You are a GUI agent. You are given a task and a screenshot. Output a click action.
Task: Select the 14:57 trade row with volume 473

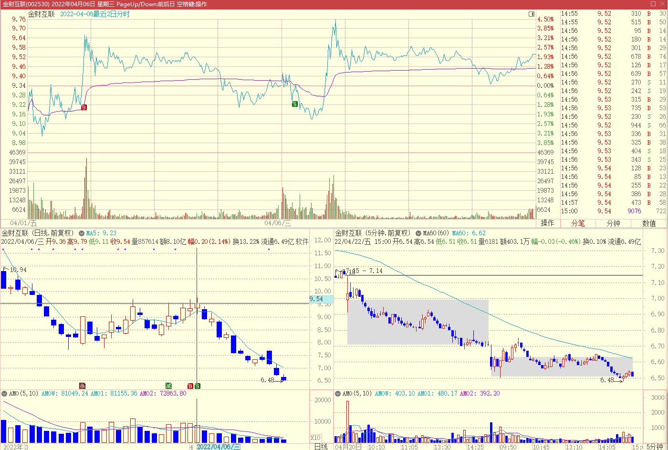tap(614, 202)
